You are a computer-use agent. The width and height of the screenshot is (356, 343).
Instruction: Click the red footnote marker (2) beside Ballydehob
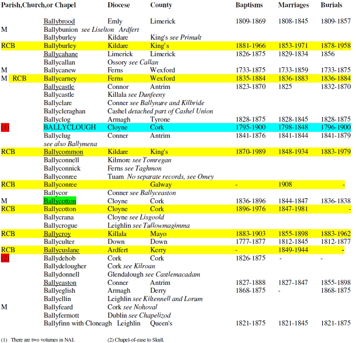pos(5,258)
